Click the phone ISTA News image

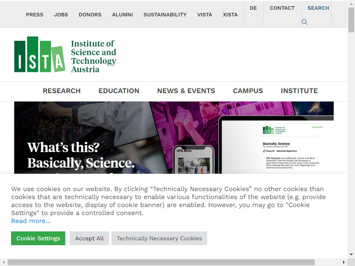(194, 160)
